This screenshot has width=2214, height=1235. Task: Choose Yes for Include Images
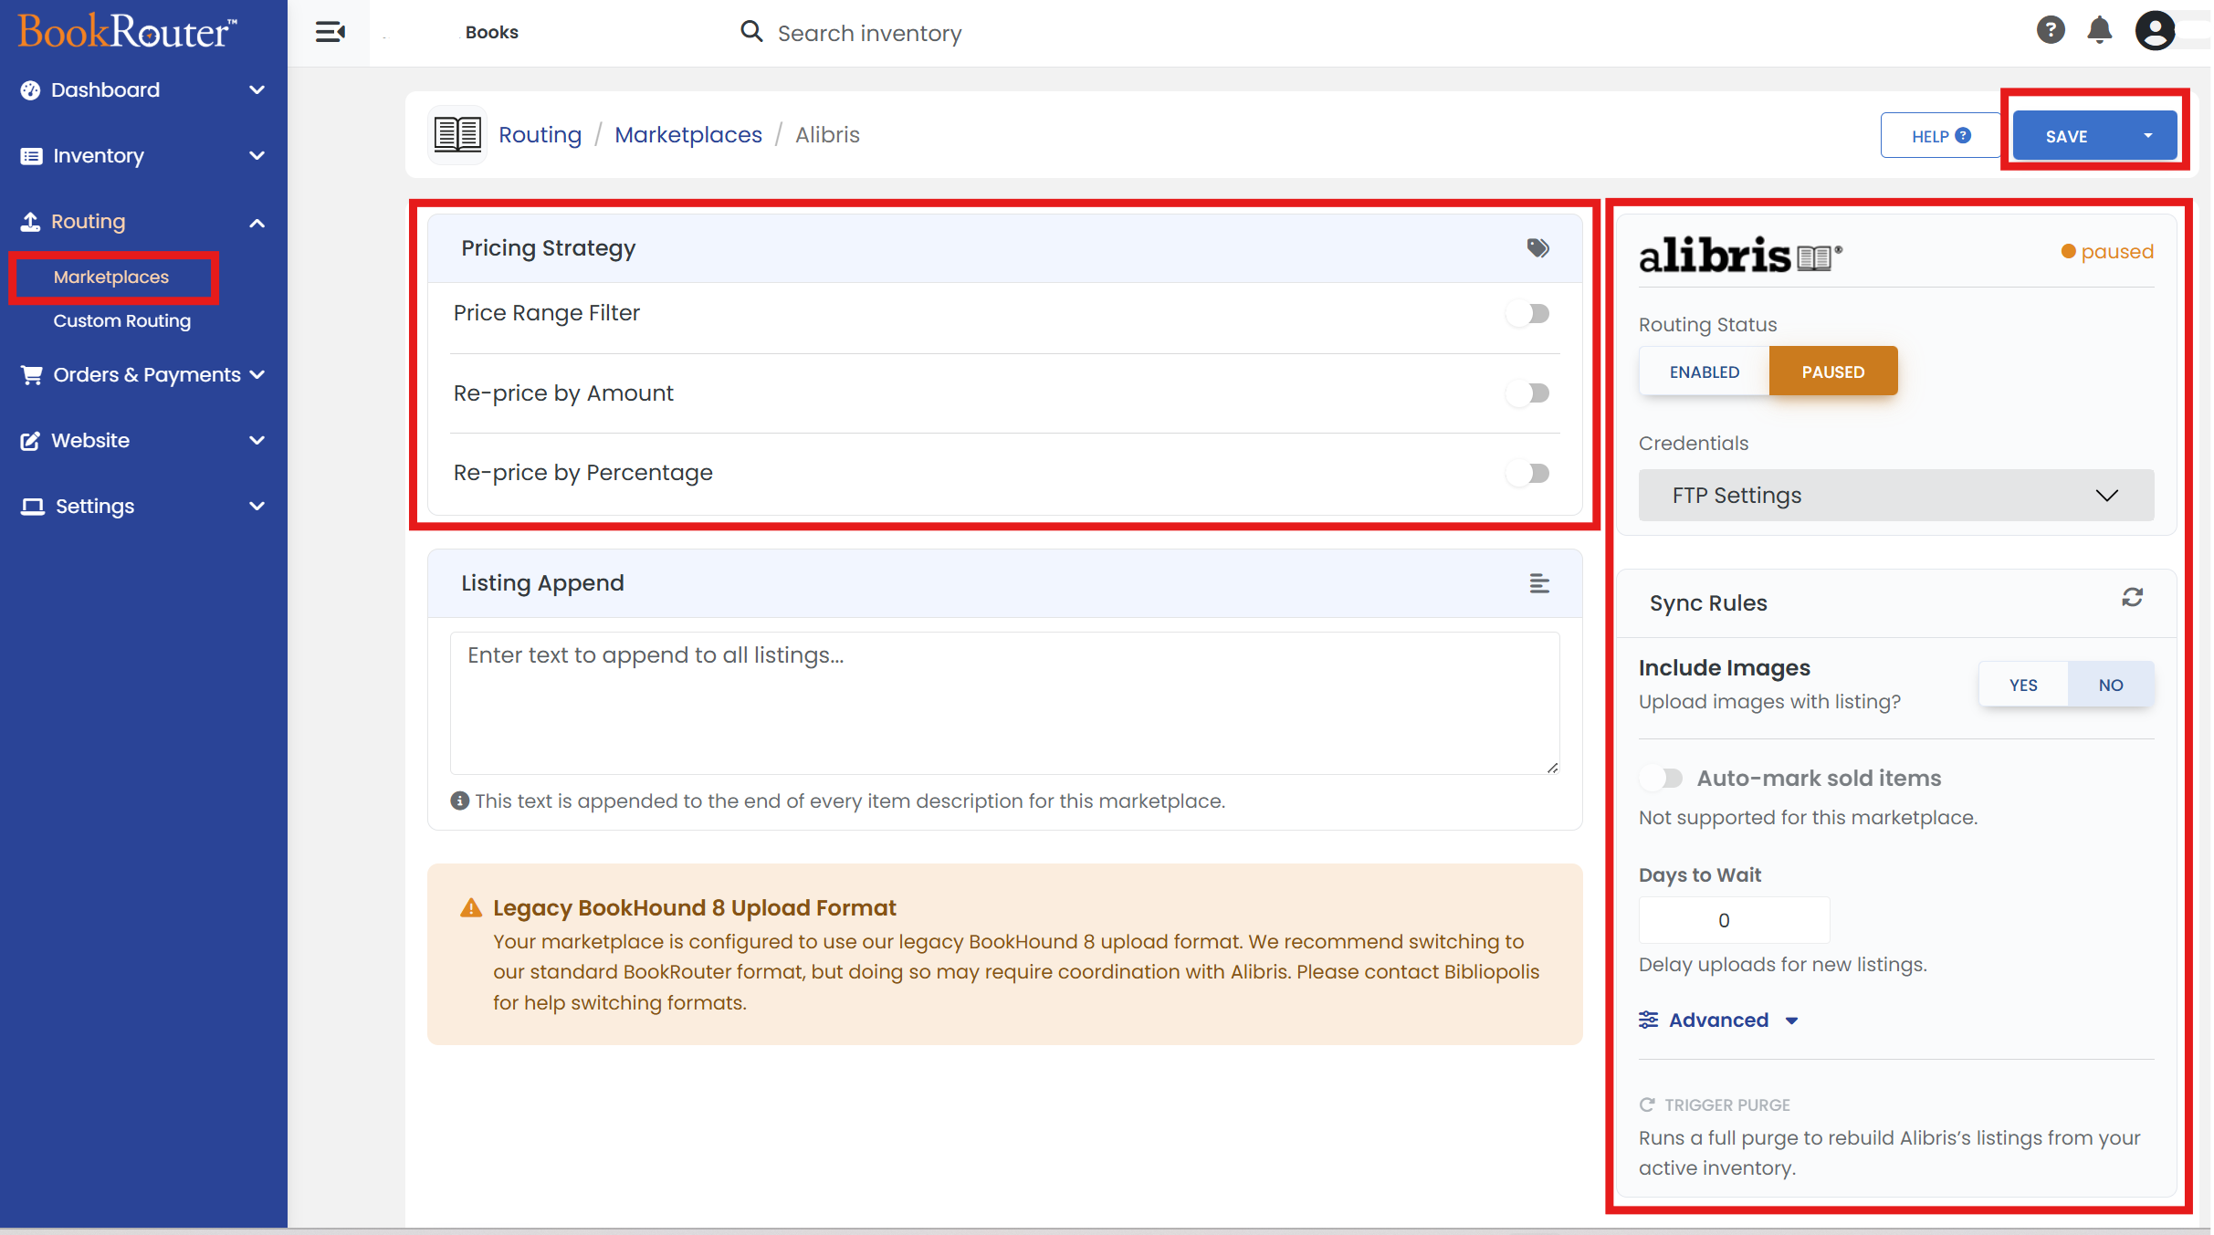pyautogui.click(x=2023, y=685)
